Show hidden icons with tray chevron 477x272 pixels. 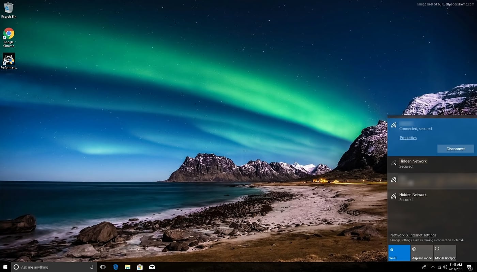[x=433, y=267]
